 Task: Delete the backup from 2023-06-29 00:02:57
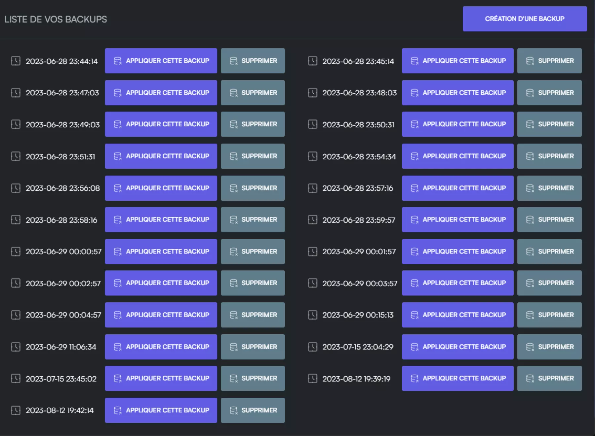(253, 283)
